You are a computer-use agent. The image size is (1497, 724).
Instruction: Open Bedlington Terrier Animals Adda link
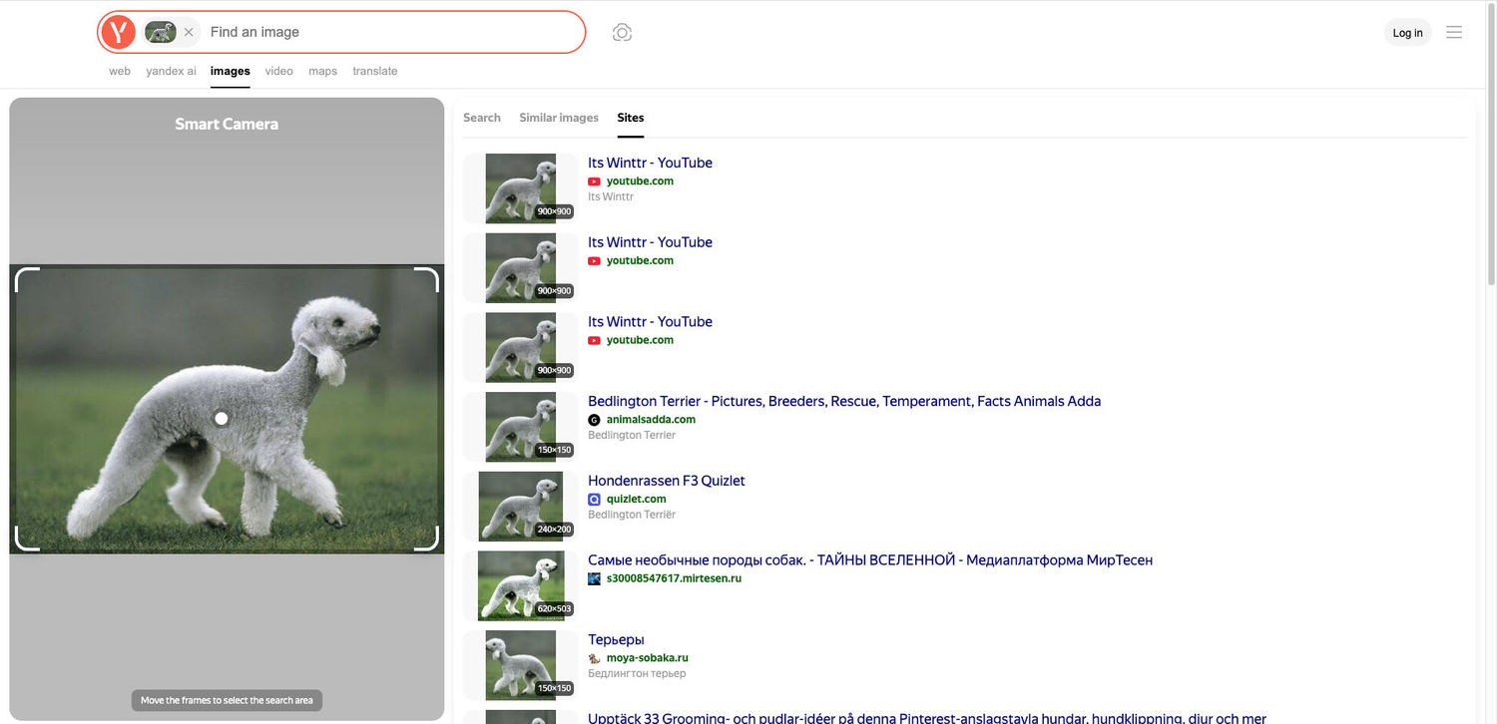pos(844,401)
